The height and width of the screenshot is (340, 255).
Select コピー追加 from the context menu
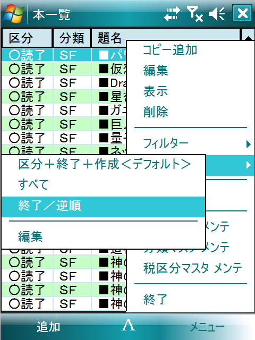(170, 50)
